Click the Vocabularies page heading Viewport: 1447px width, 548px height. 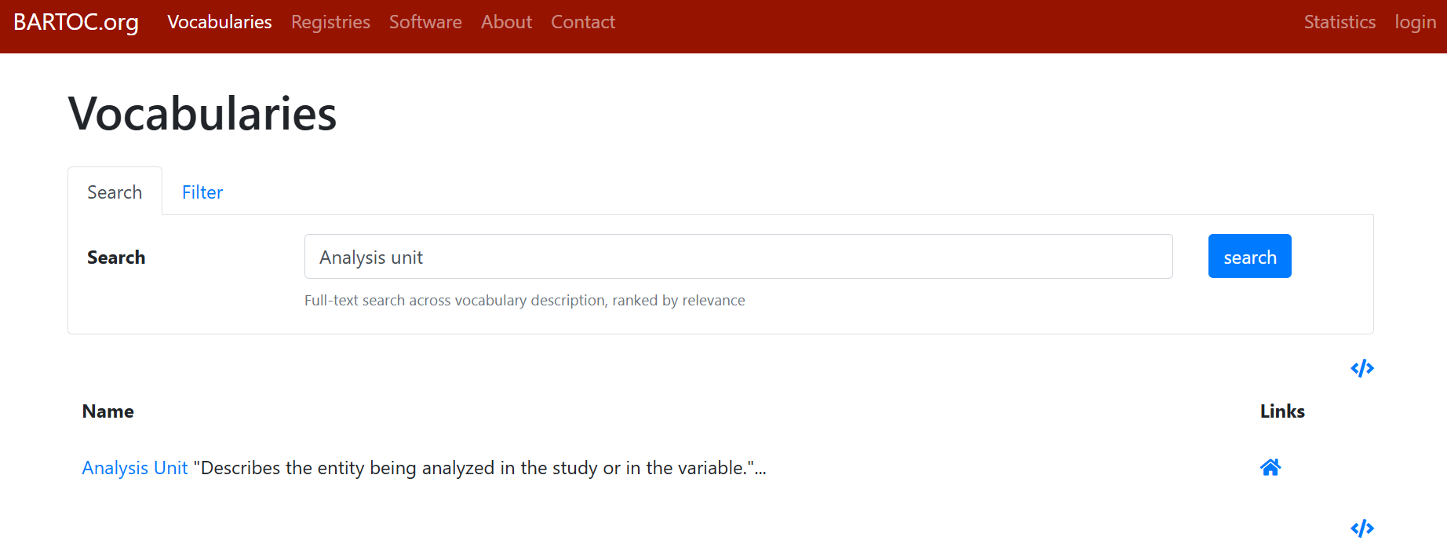pyautogui.click(x=202, y=114)
